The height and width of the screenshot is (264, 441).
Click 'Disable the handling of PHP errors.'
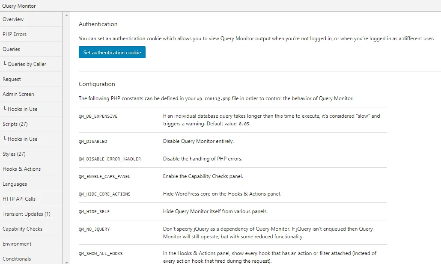[203, 159]
